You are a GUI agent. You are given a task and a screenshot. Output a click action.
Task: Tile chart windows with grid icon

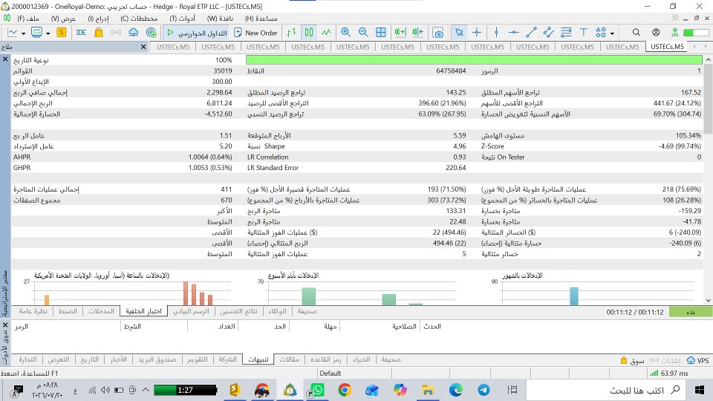click(x=380, y=32)
